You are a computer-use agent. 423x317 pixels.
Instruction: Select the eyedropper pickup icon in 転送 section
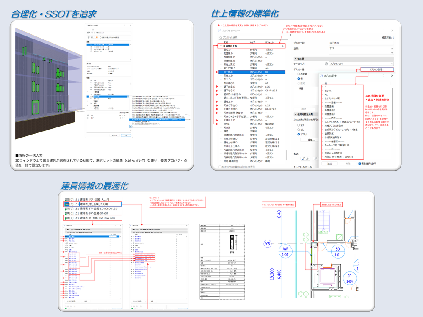pyautogui.click(x=303, y=158)
